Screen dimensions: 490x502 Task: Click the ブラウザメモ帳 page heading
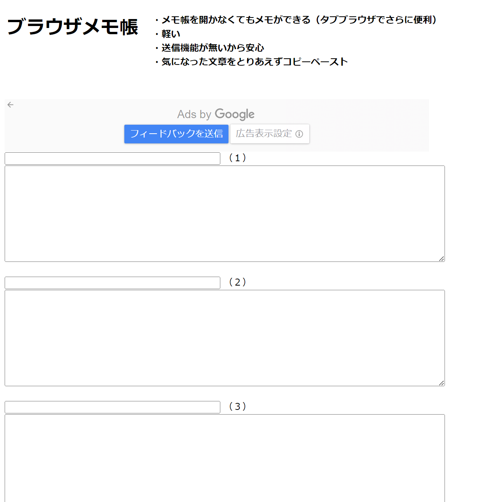click(x=73, y=27)
